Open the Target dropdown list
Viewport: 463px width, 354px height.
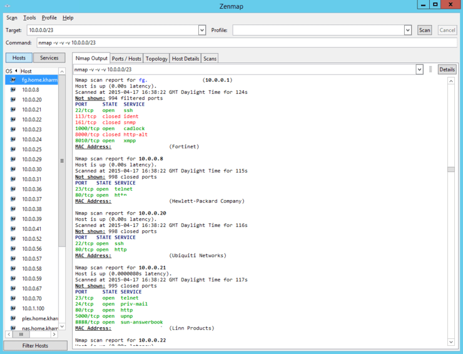pyautogui.click(x=202, y=30)
